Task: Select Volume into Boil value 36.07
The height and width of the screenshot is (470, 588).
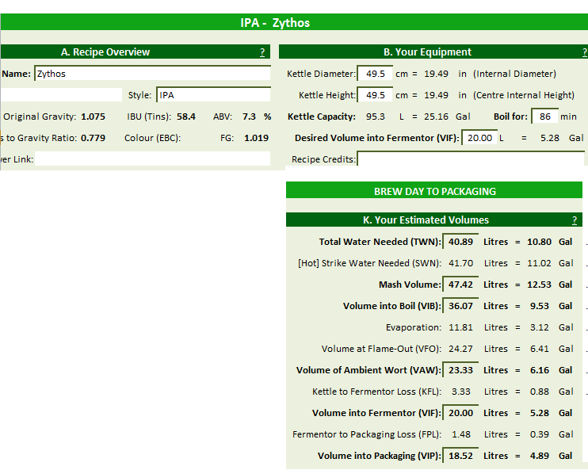Action: point(460,306)
